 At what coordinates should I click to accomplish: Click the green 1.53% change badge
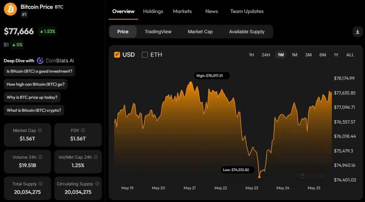47,31
